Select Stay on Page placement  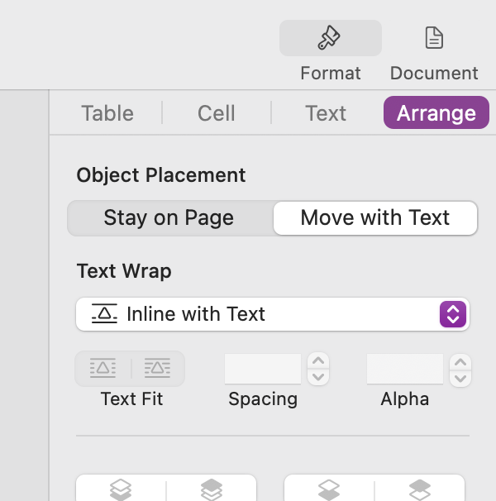(169, 218)
